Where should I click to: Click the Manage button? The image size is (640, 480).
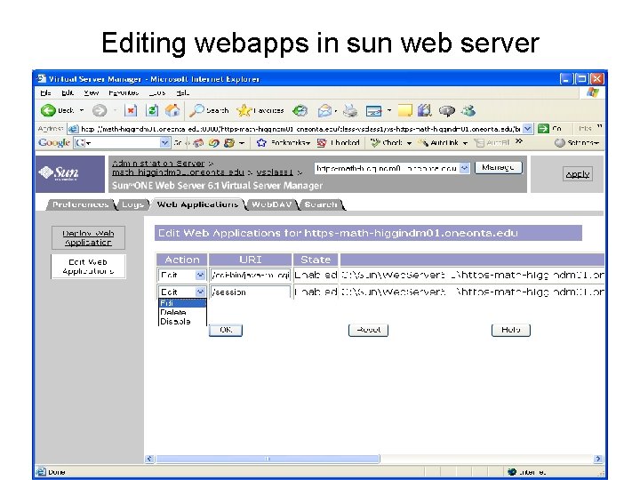pos(499,168)
